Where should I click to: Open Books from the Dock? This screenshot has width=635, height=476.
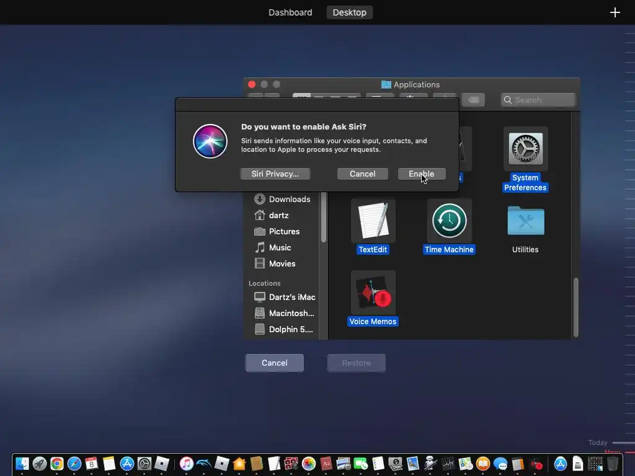coord(482,464)
